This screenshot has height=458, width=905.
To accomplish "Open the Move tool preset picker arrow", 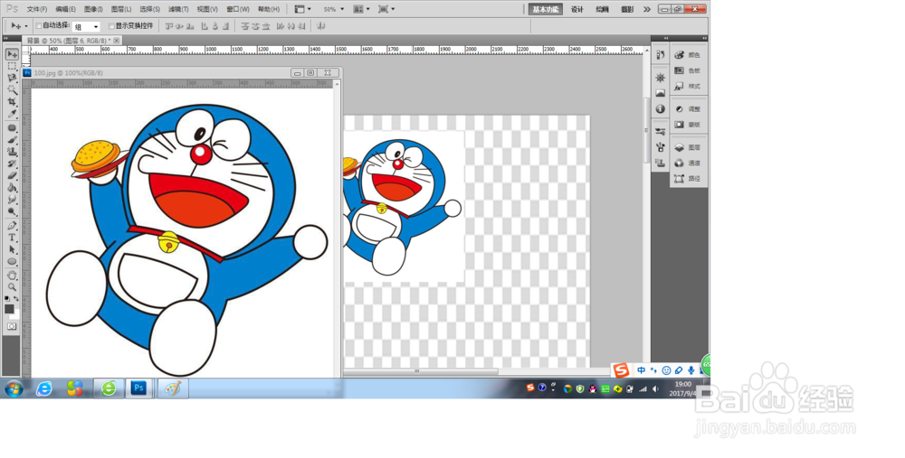I will 26,26.
